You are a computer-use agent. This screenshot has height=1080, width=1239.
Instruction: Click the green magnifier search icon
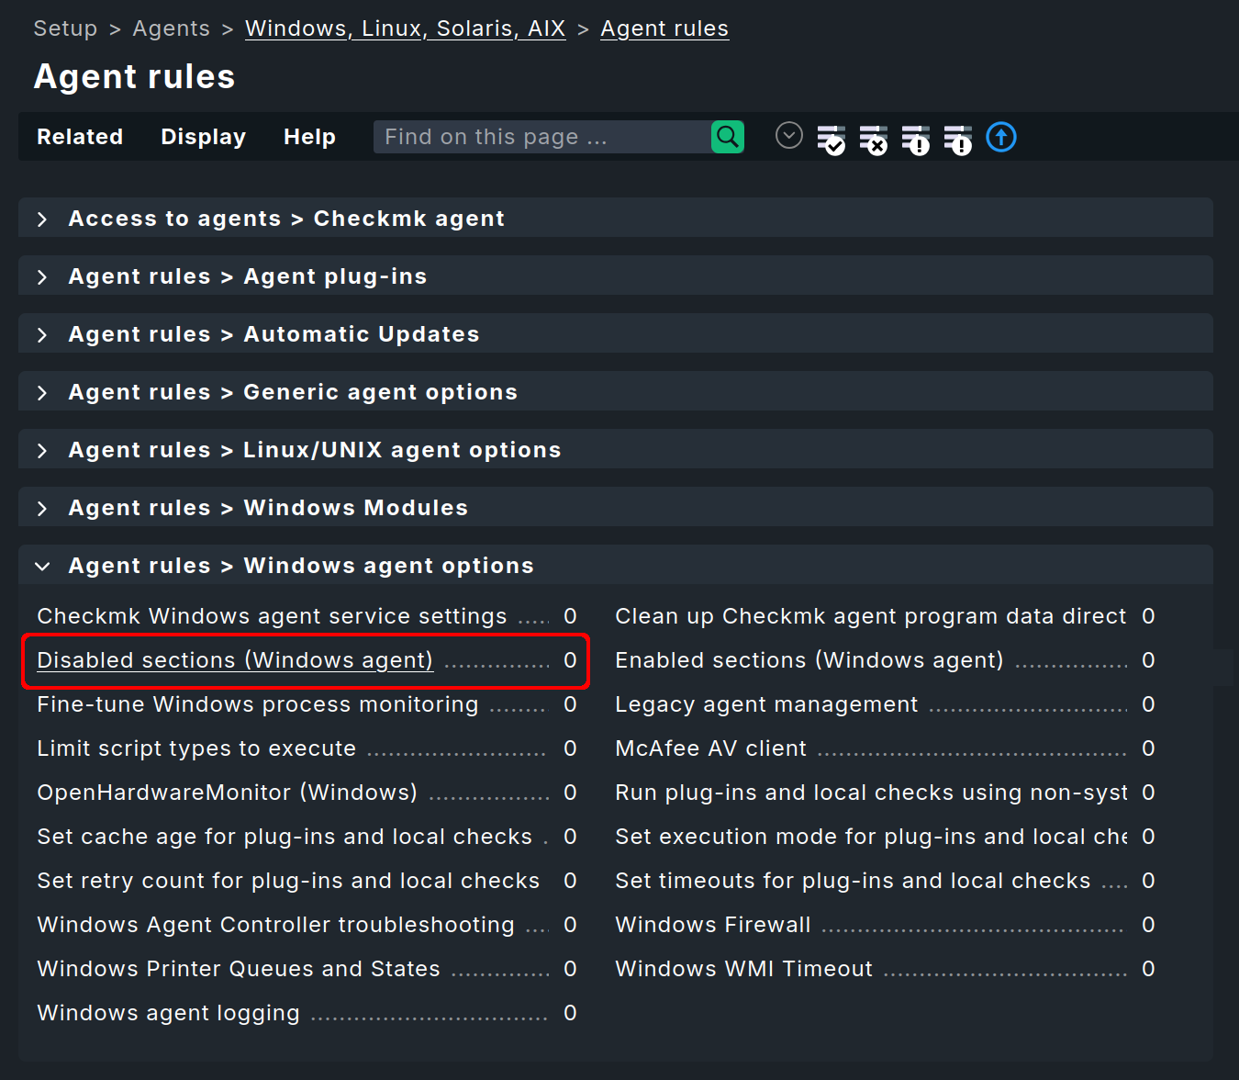727,136
